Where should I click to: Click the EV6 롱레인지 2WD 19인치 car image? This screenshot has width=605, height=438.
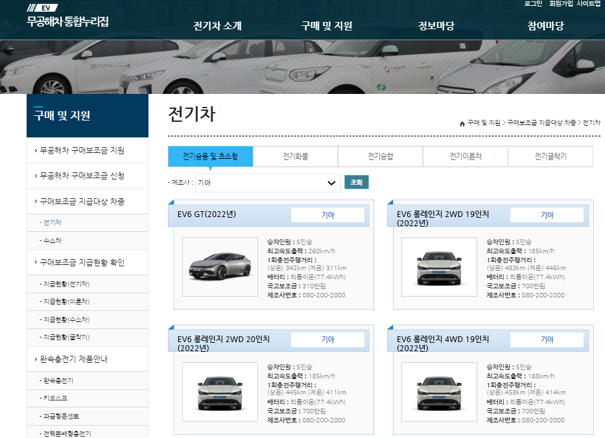(x=439, y=267)
